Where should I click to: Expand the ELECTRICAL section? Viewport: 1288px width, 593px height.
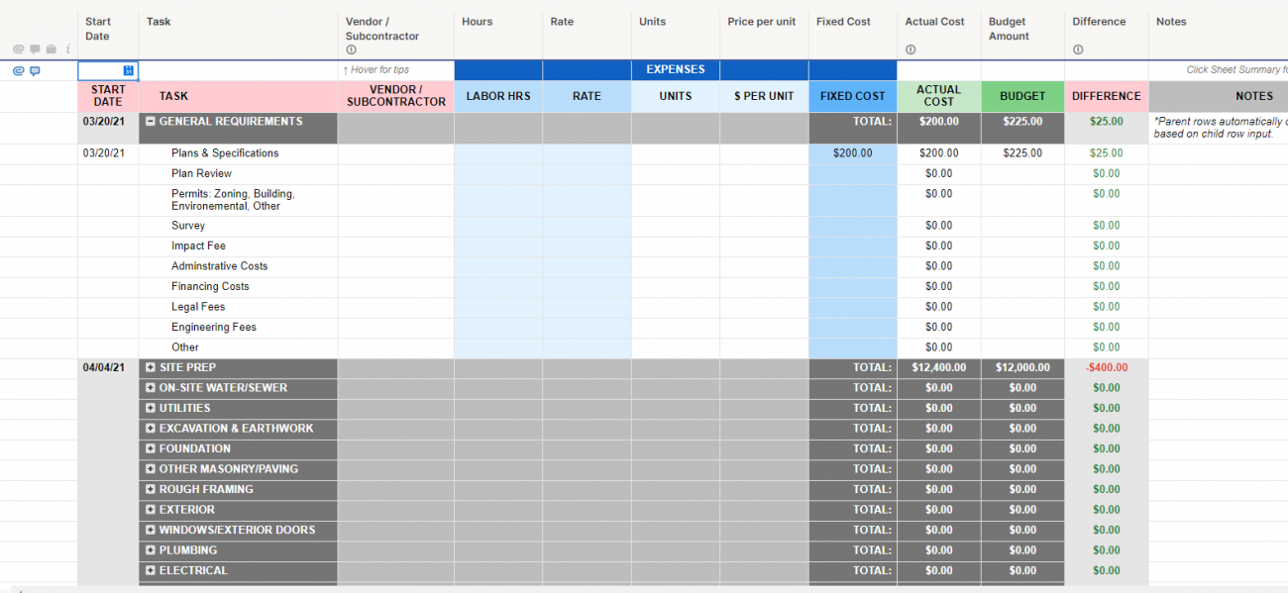[x=150, y=570]
